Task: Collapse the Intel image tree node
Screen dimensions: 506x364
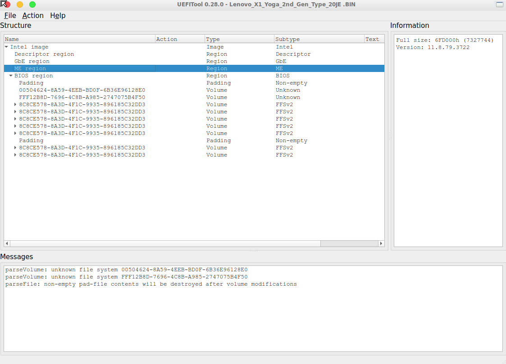Action: pos(6,47)
